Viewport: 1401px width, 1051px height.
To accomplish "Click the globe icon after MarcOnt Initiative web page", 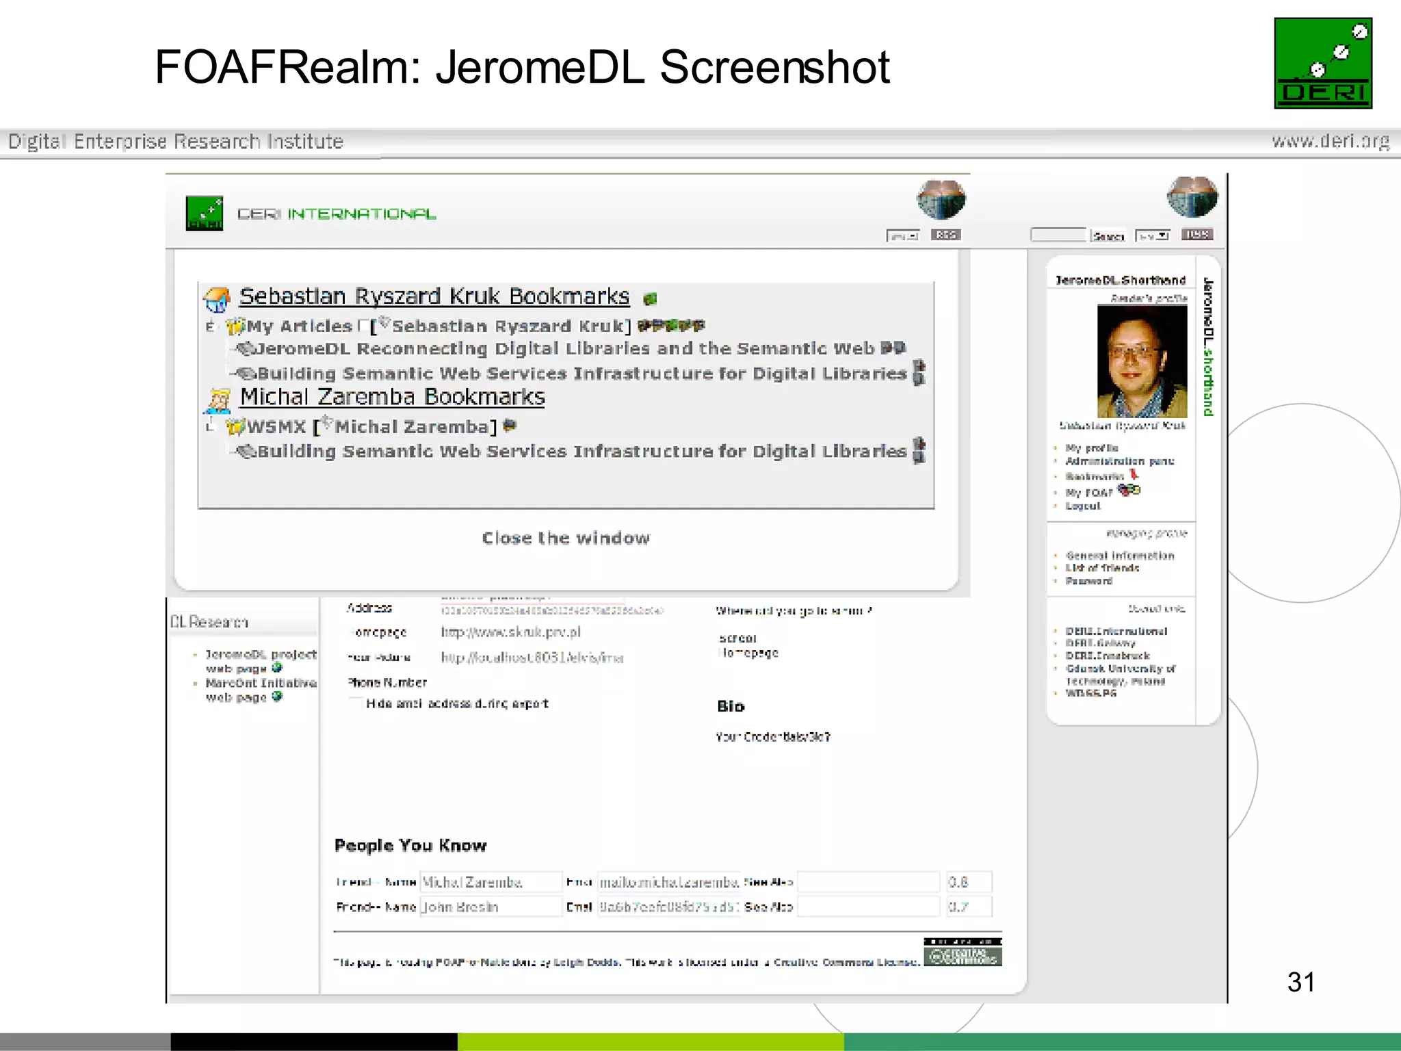I will pos(277,697).
